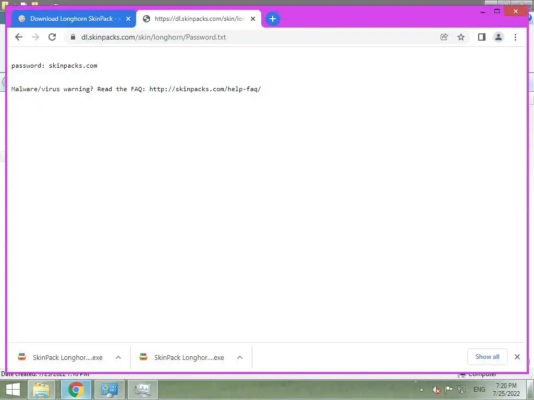Click the Chrome taskbar icon
The image size is (534, 400).
(76, 390)
